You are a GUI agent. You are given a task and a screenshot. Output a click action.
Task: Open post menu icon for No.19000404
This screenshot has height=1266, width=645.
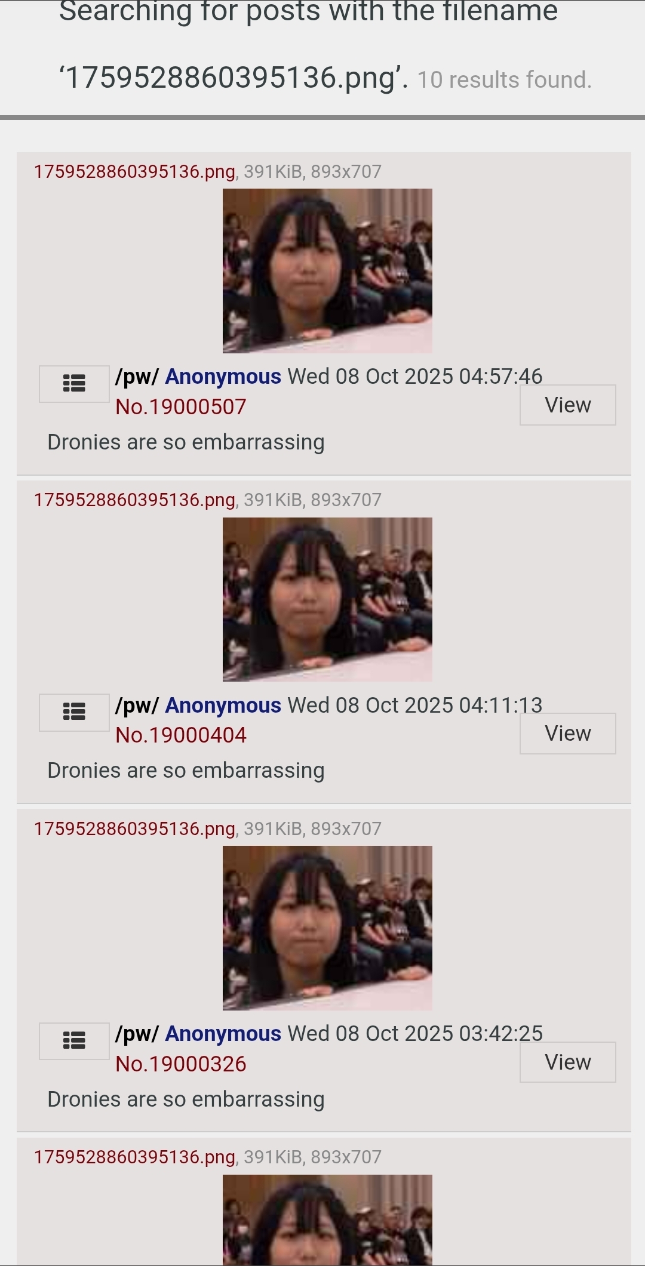point(74,712)
